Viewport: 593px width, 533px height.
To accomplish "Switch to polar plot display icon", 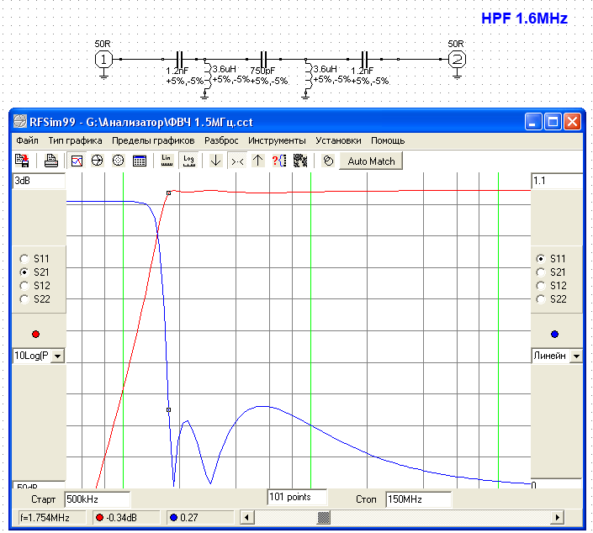I will tap(119, 161).
